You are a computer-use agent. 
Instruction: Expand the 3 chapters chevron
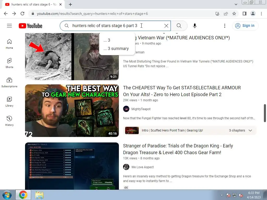click(x=250, y=130)
